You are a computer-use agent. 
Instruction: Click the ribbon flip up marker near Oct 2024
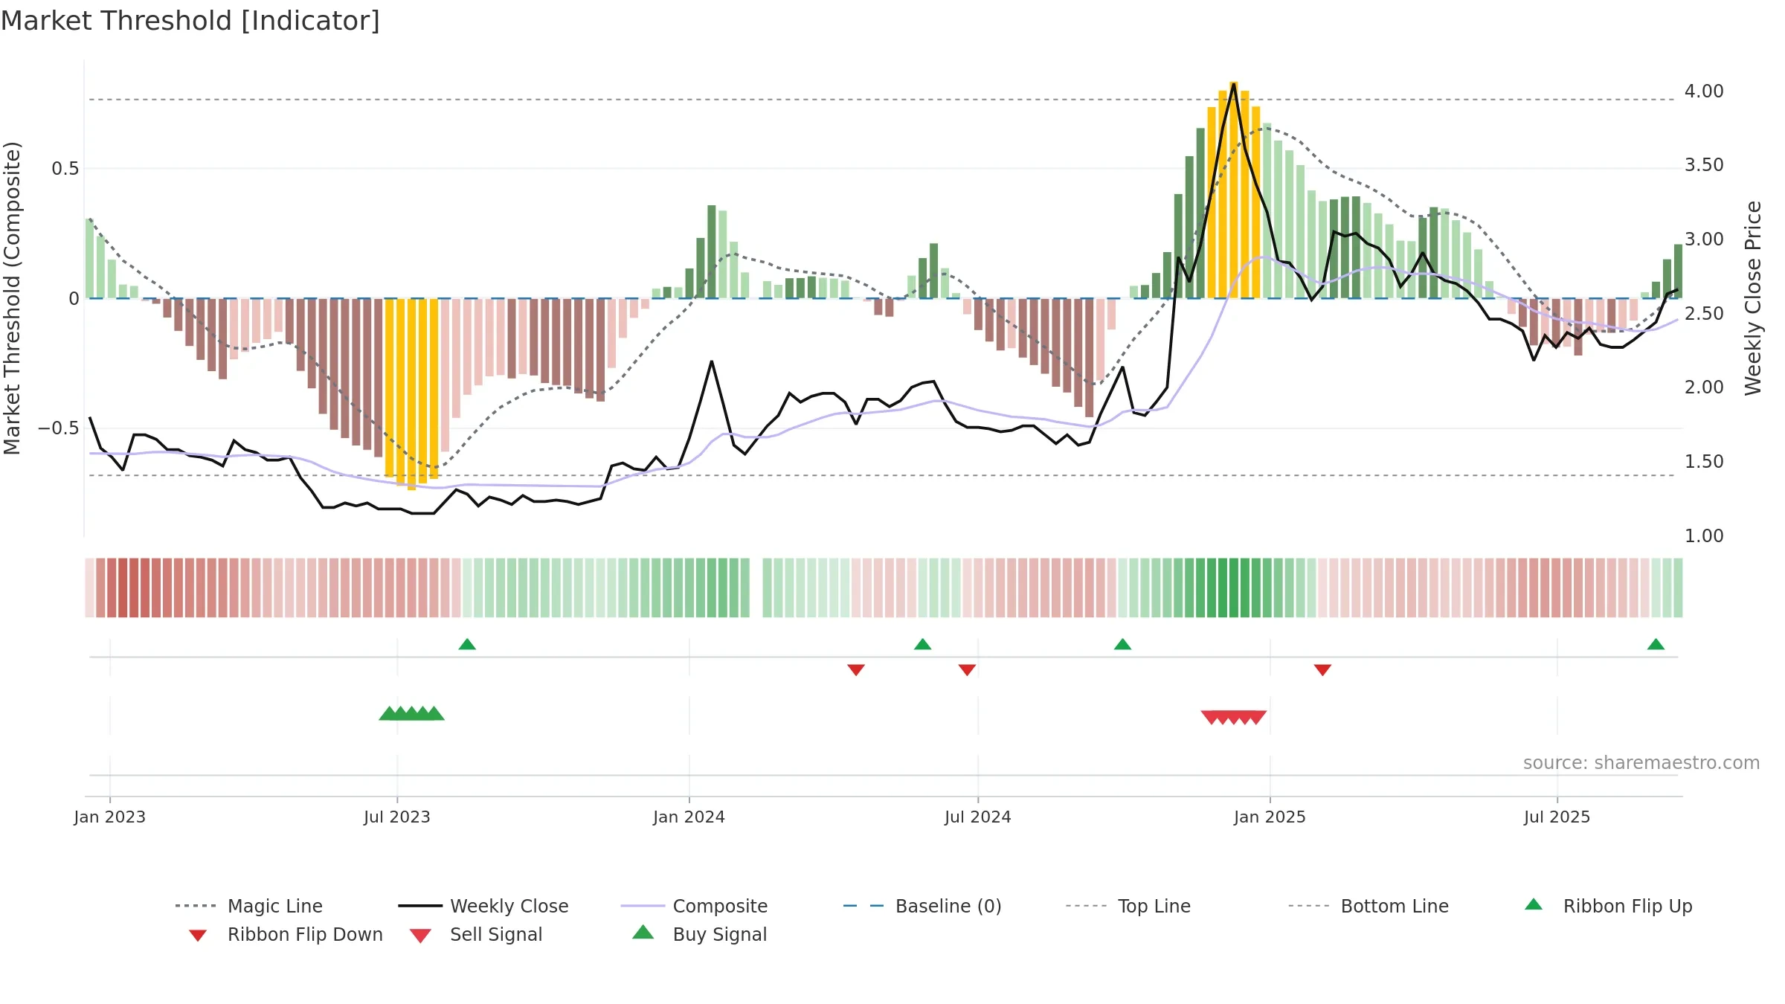[1123, 644]
